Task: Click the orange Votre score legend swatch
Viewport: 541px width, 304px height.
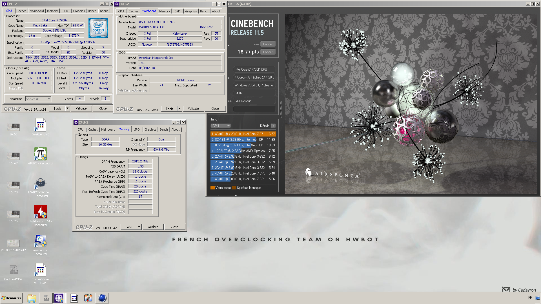Action: coord(212,188)
